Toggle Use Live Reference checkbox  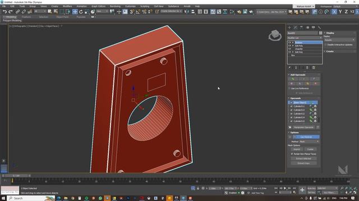(289, 88)
